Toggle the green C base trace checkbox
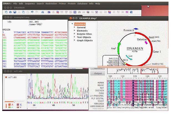 [x=9, y=107]
